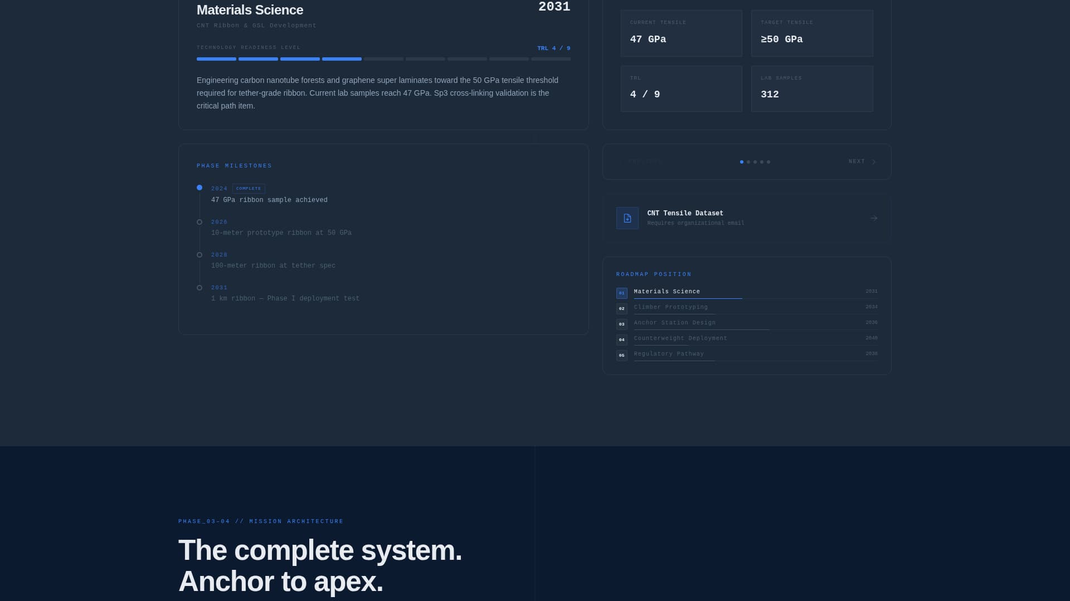Click the 01 badge beside Materials Science

click(621, 293)
